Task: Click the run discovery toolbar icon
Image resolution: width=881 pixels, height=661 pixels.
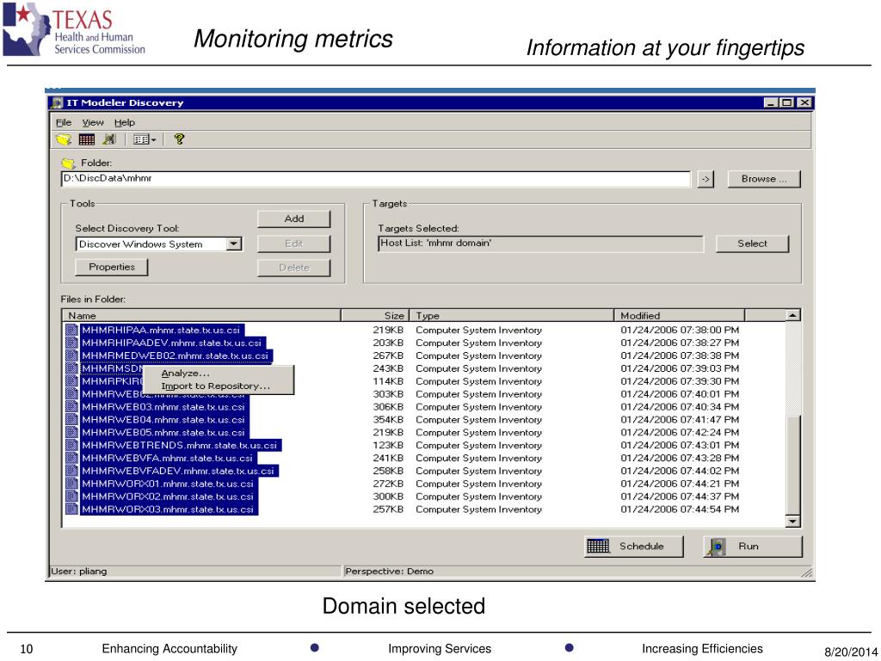Action: point(109,139)
